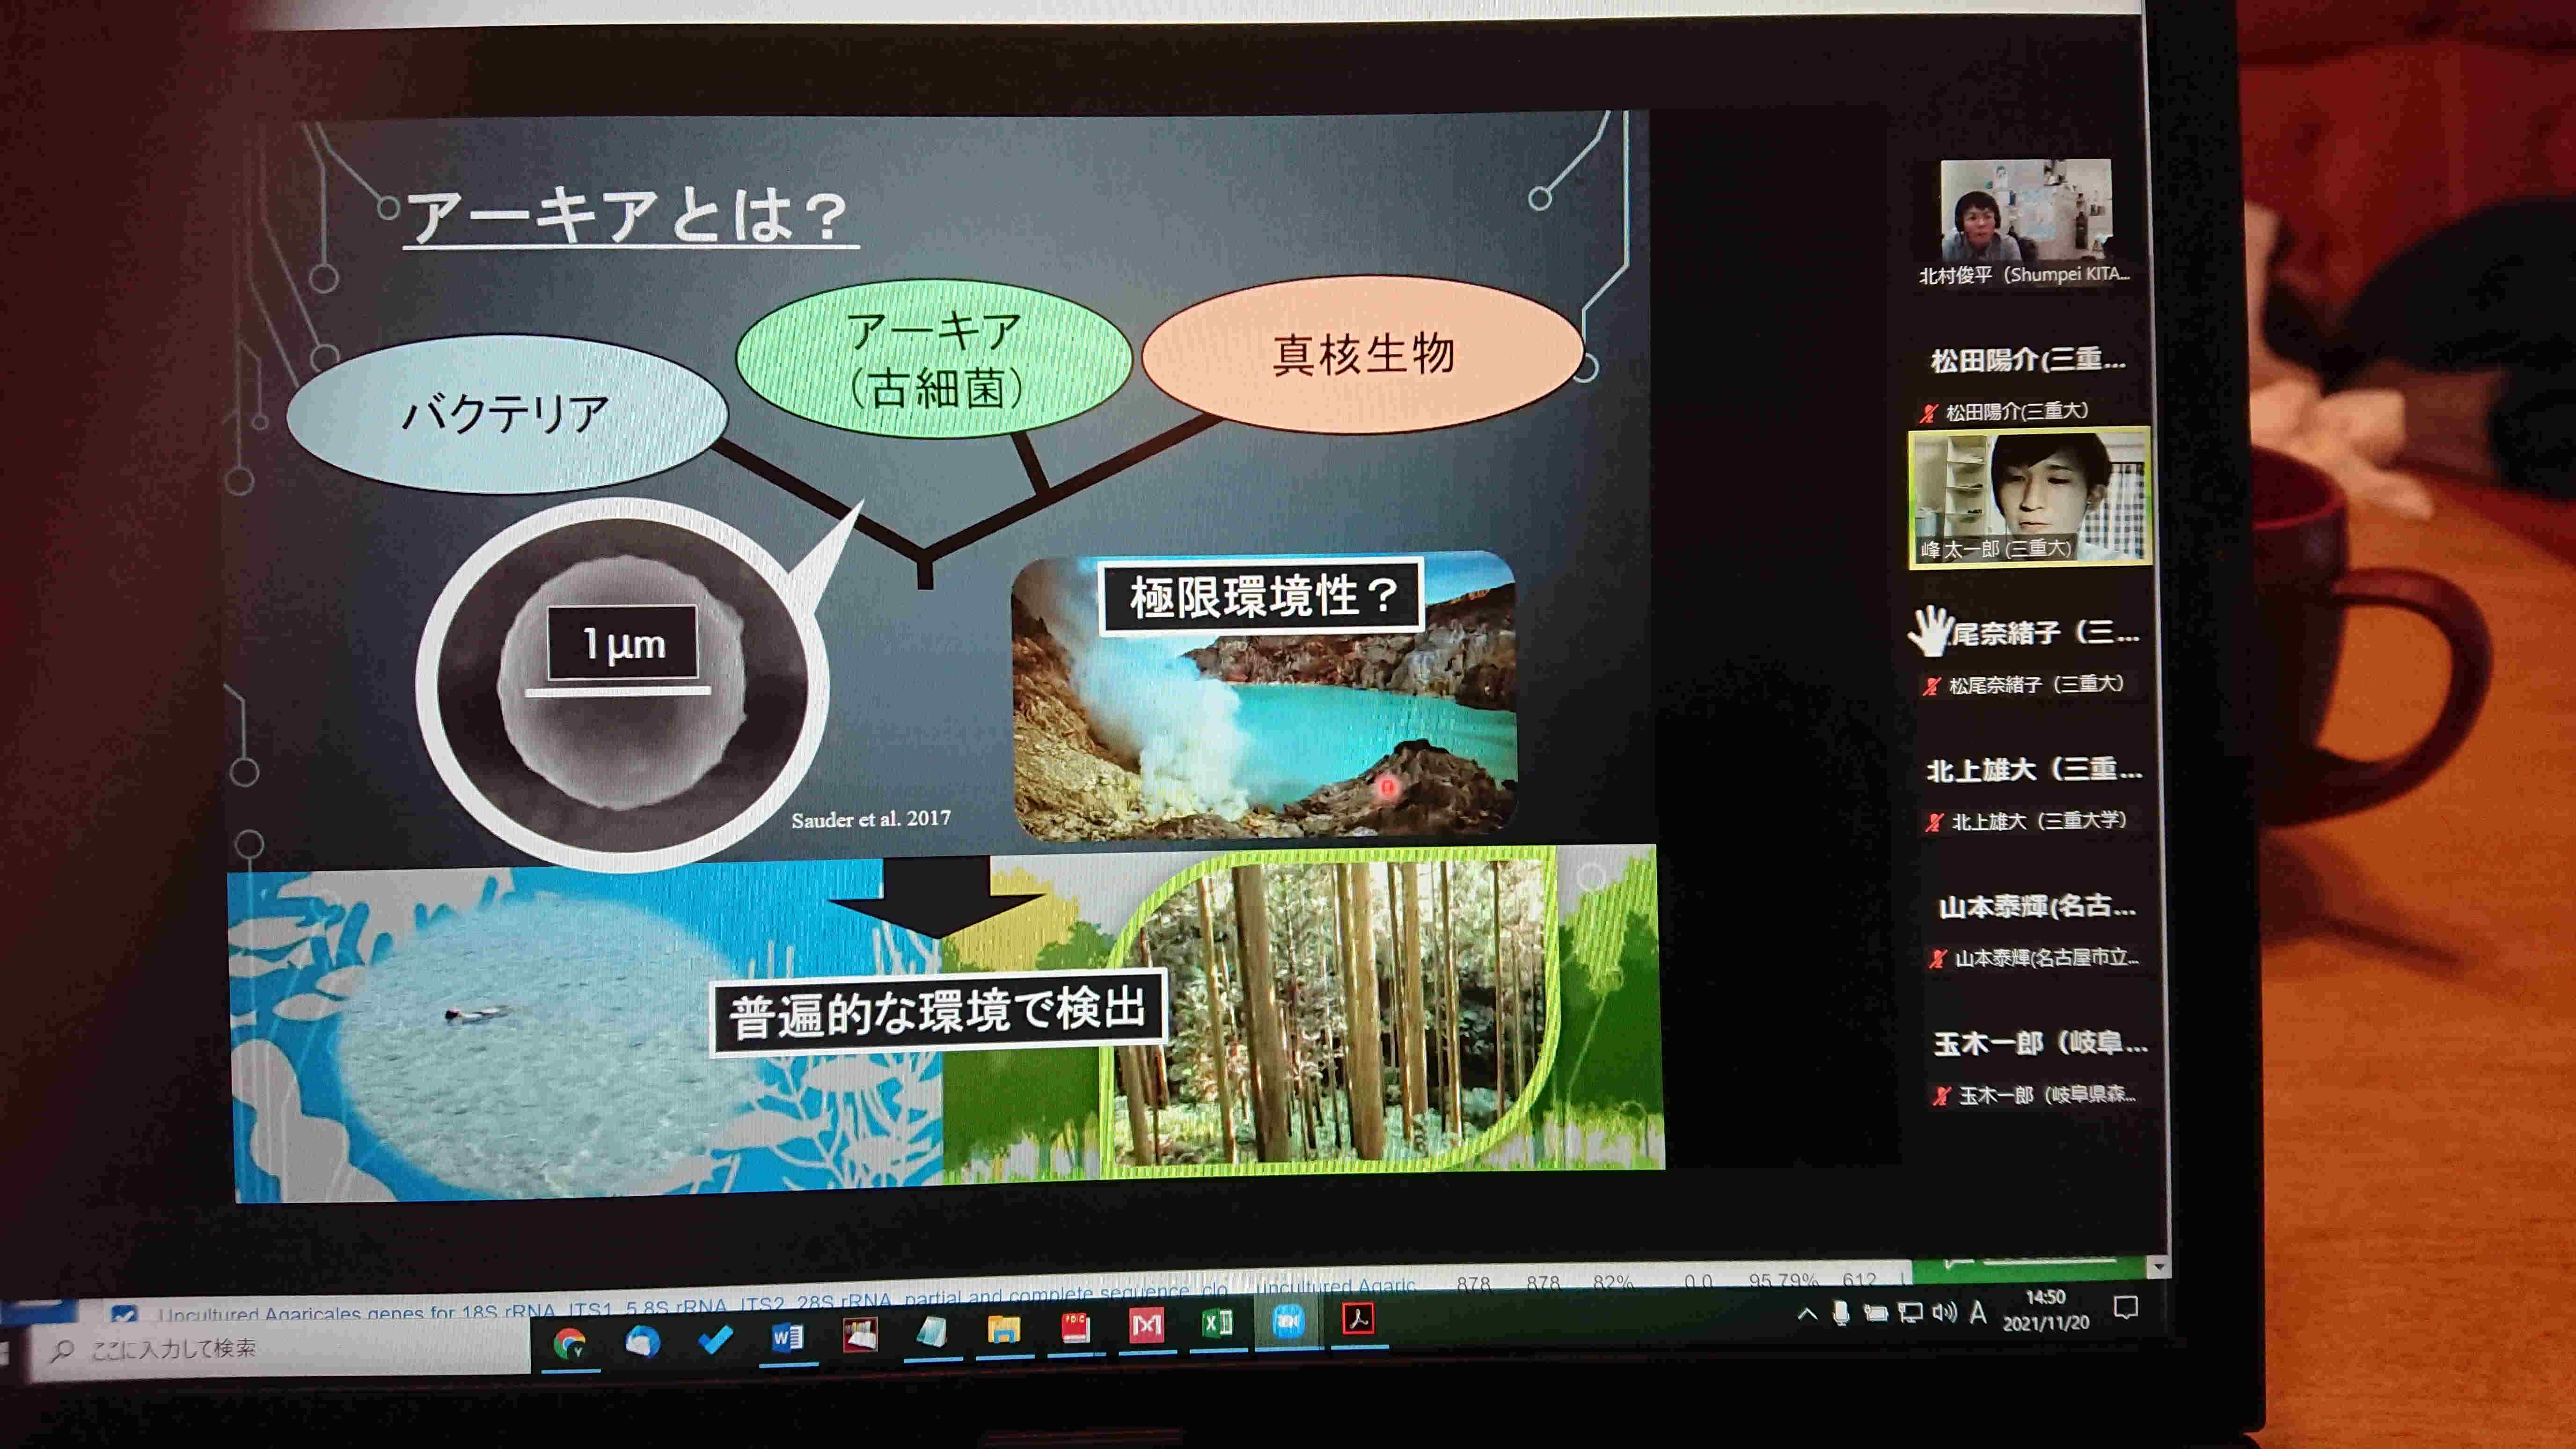Viewport: 2576px width, 1449px height.
Task: Switch to Microsoft Excel in taskbar
Action: (x=1217, y=1323)
